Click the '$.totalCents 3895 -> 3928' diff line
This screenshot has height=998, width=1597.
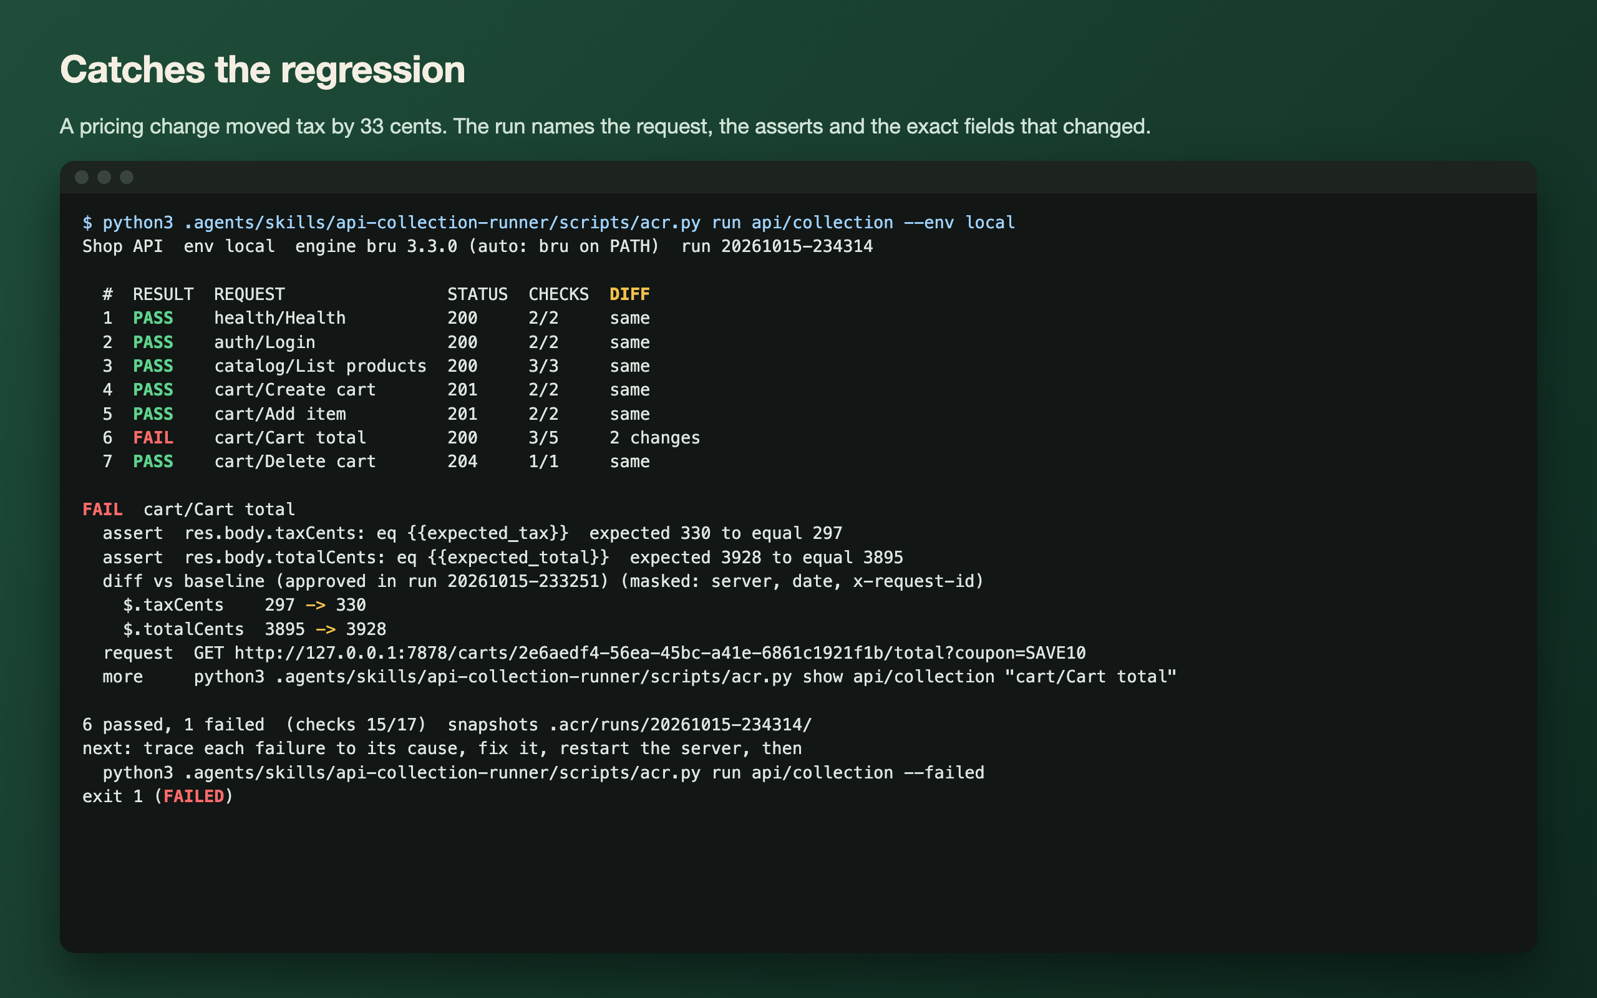(x=255, y=629)
